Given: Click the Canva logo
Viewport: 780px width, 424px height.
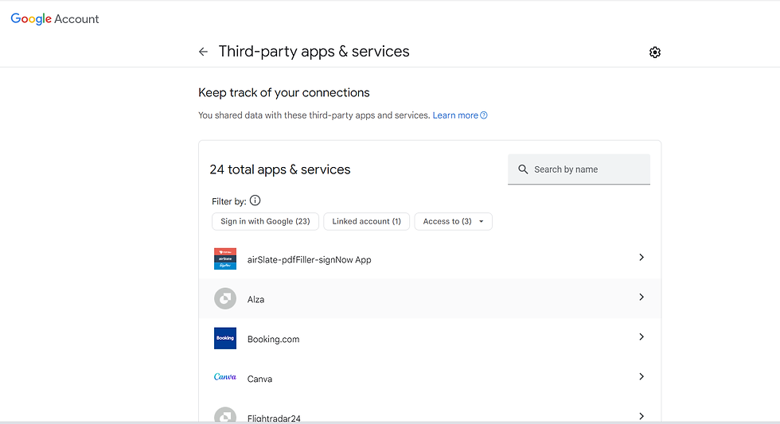Looking at the screenshot, I should (224, 377).
